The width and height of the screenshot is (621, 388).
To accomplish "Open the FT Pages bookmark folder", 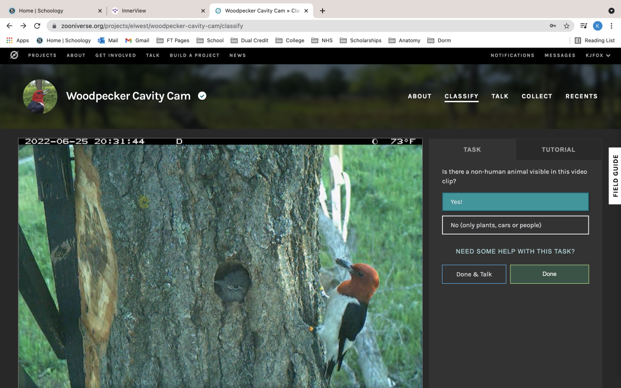I will pos(173,40).
